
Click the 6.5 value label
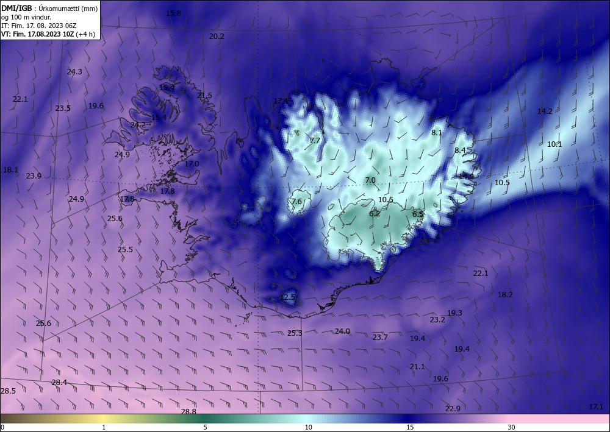(x=418, y=214)
